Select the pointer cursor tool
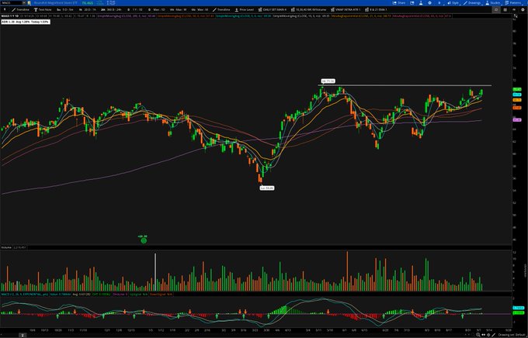 pyautogui.click(x=5, y=10)
